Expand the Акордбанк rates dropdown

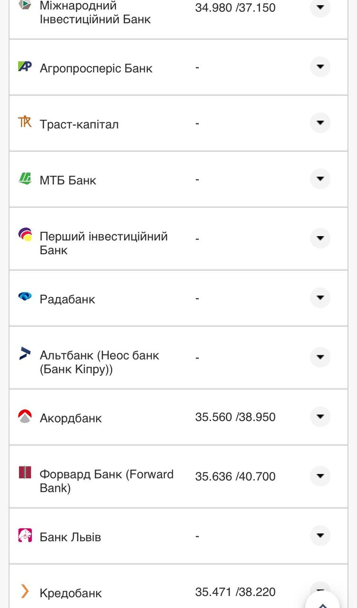coord(320,417)
